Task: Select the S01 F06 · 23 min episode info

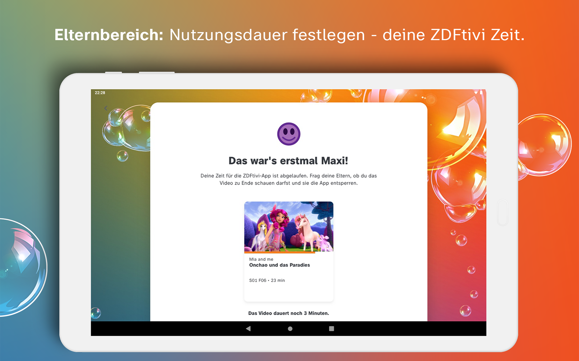Action: tap(267, 280)
